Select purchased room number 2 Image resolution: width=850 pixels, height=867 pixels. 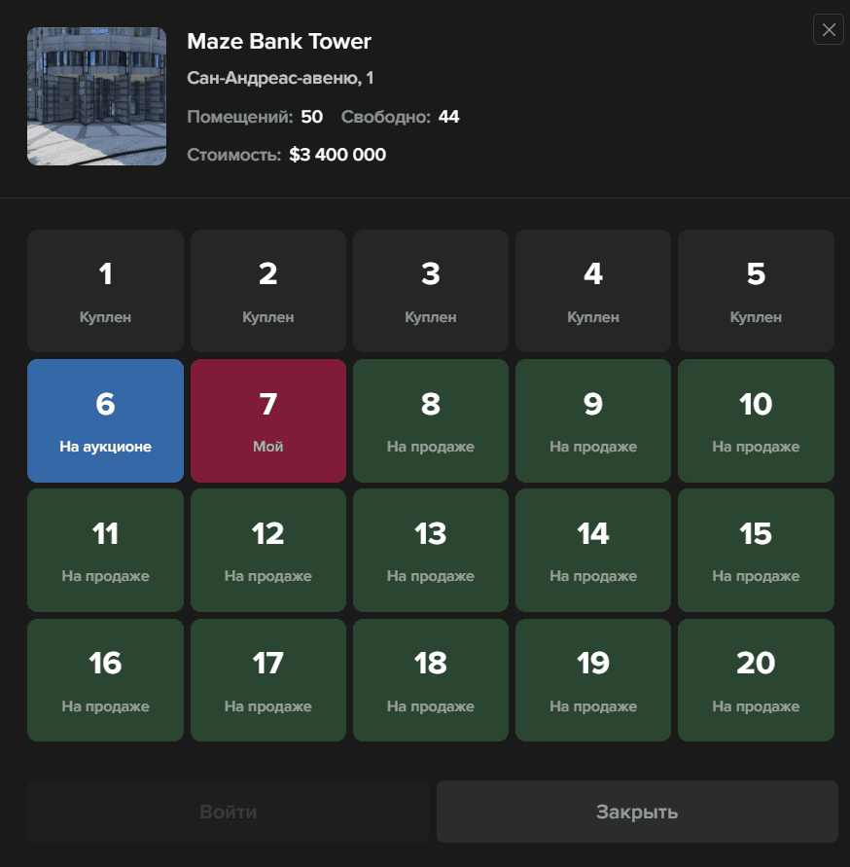point(267,290)
